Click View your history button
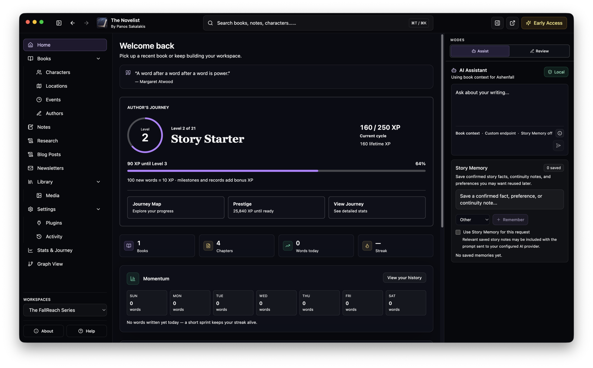The width and height of the screenshot is (593, 368). [x=404, y=278]
